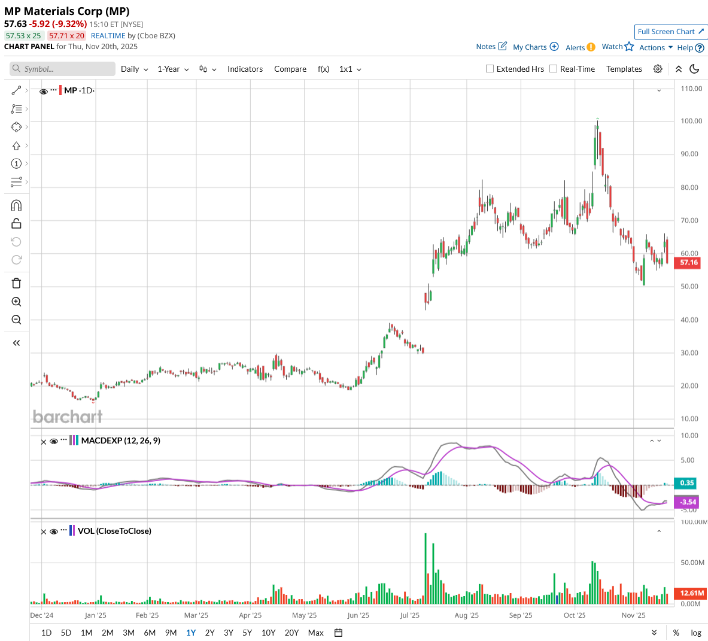Move the MACDEXP pane down

coord(660,441)
